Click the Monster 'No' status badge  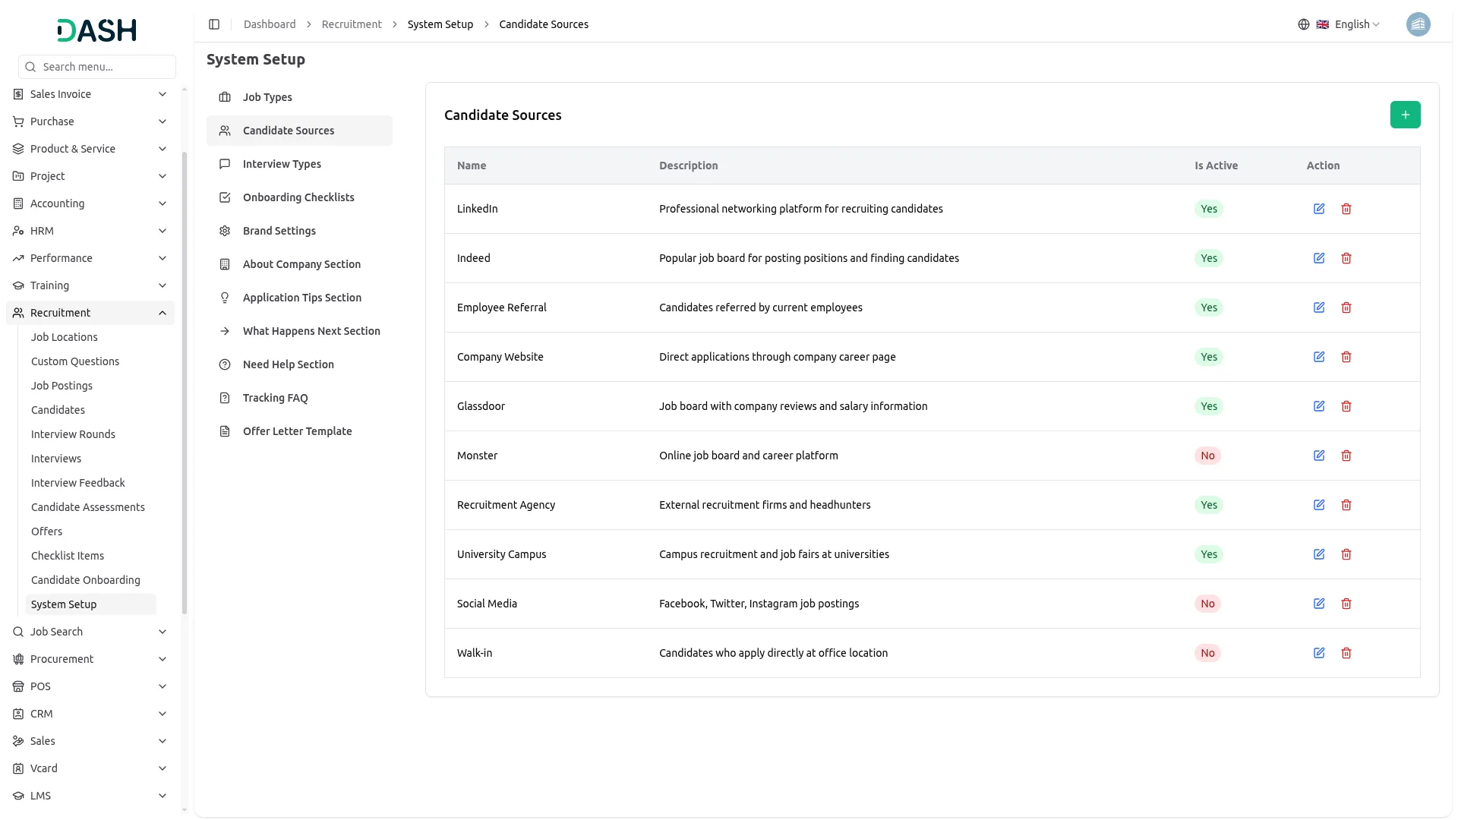point(1207,456)
